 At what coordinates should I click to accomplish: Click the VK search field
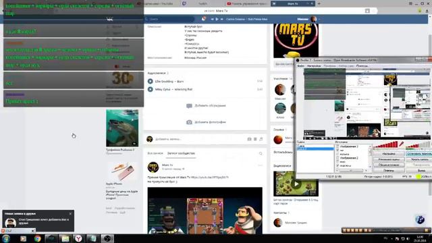click(169, 19)
